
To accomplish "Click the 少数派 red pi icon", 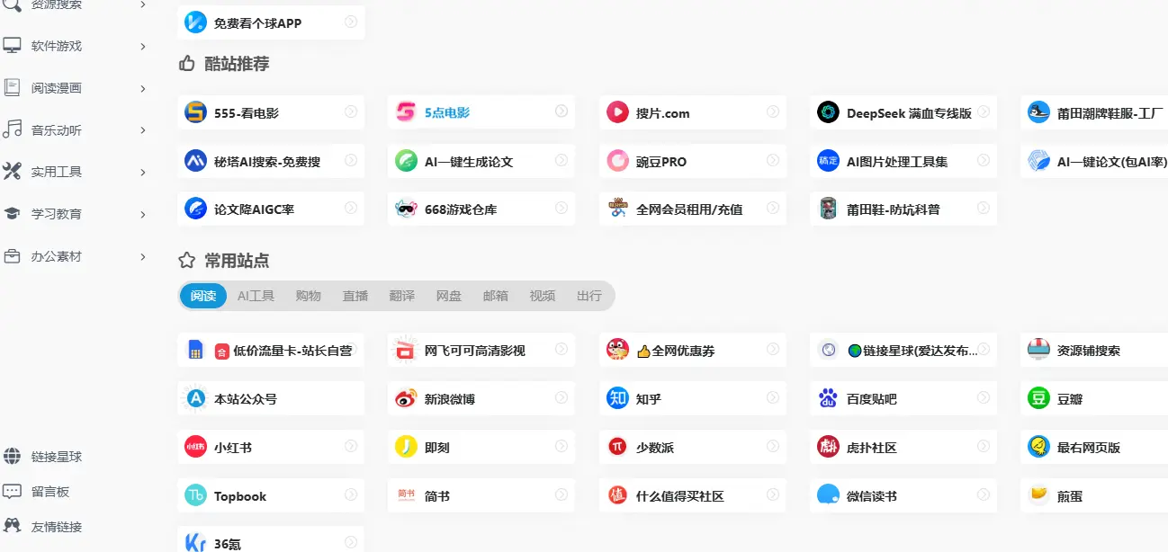I will click(617, 447).
